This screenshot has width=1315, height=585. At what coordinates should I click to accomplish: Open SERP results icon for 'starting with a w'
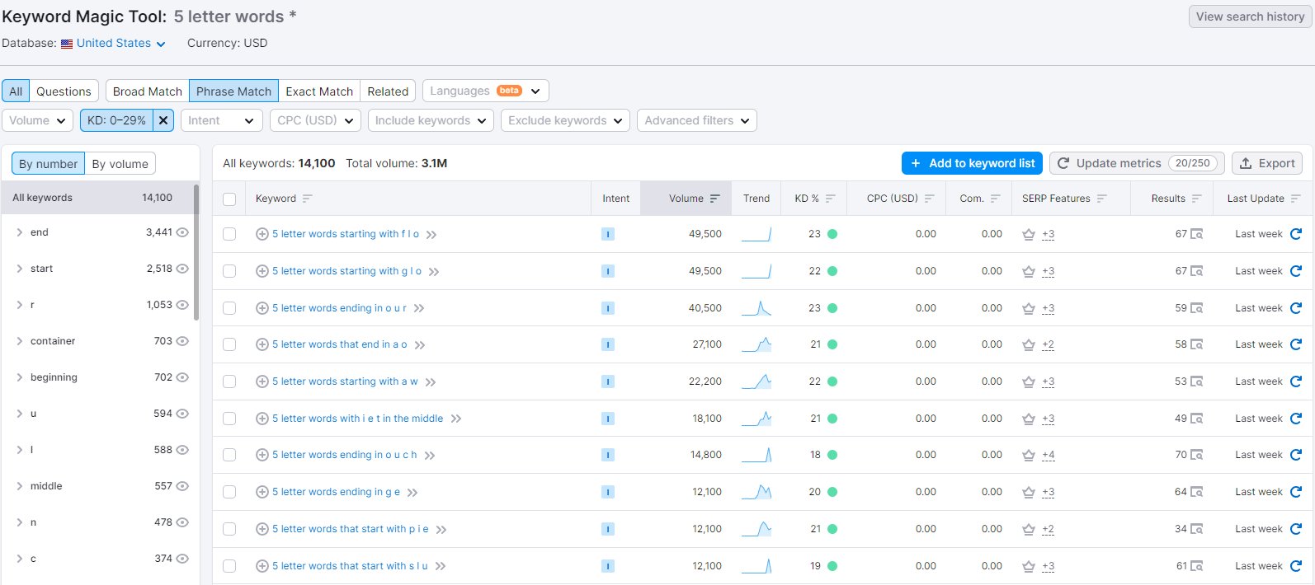coord(1196,381)
